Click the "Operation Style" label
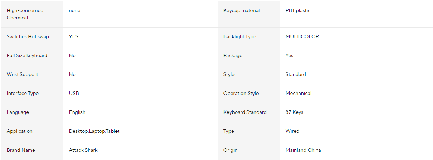Image resolution: width=433 pixels, height=160 pixels. tap(241, 94)
